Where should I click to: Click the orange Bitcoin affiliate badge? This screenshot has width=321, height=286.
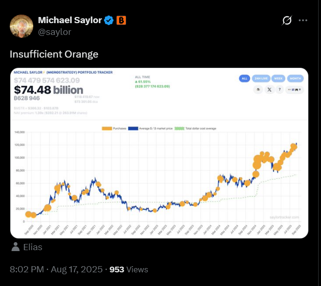[121, 20]
